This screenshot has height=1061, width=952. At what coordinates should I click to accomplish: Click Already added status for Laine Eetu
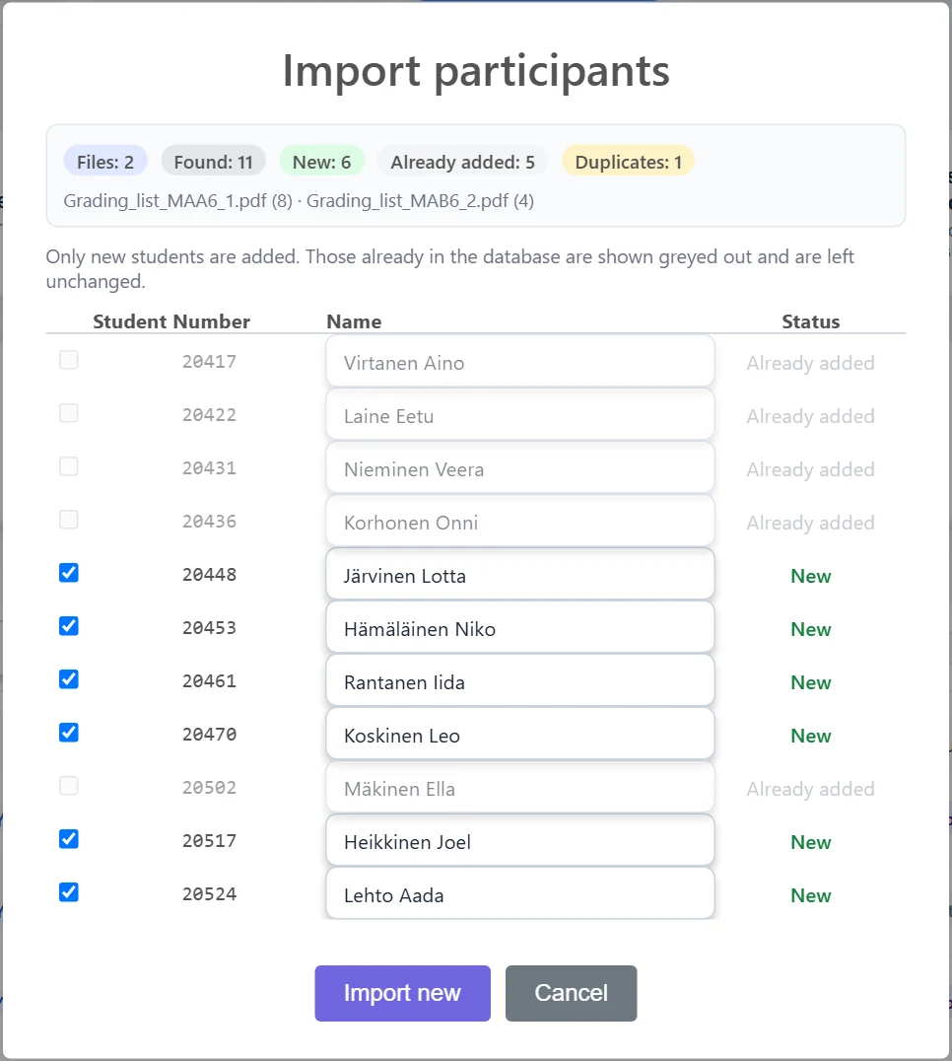pyautogui.click(x=811, y=416)
